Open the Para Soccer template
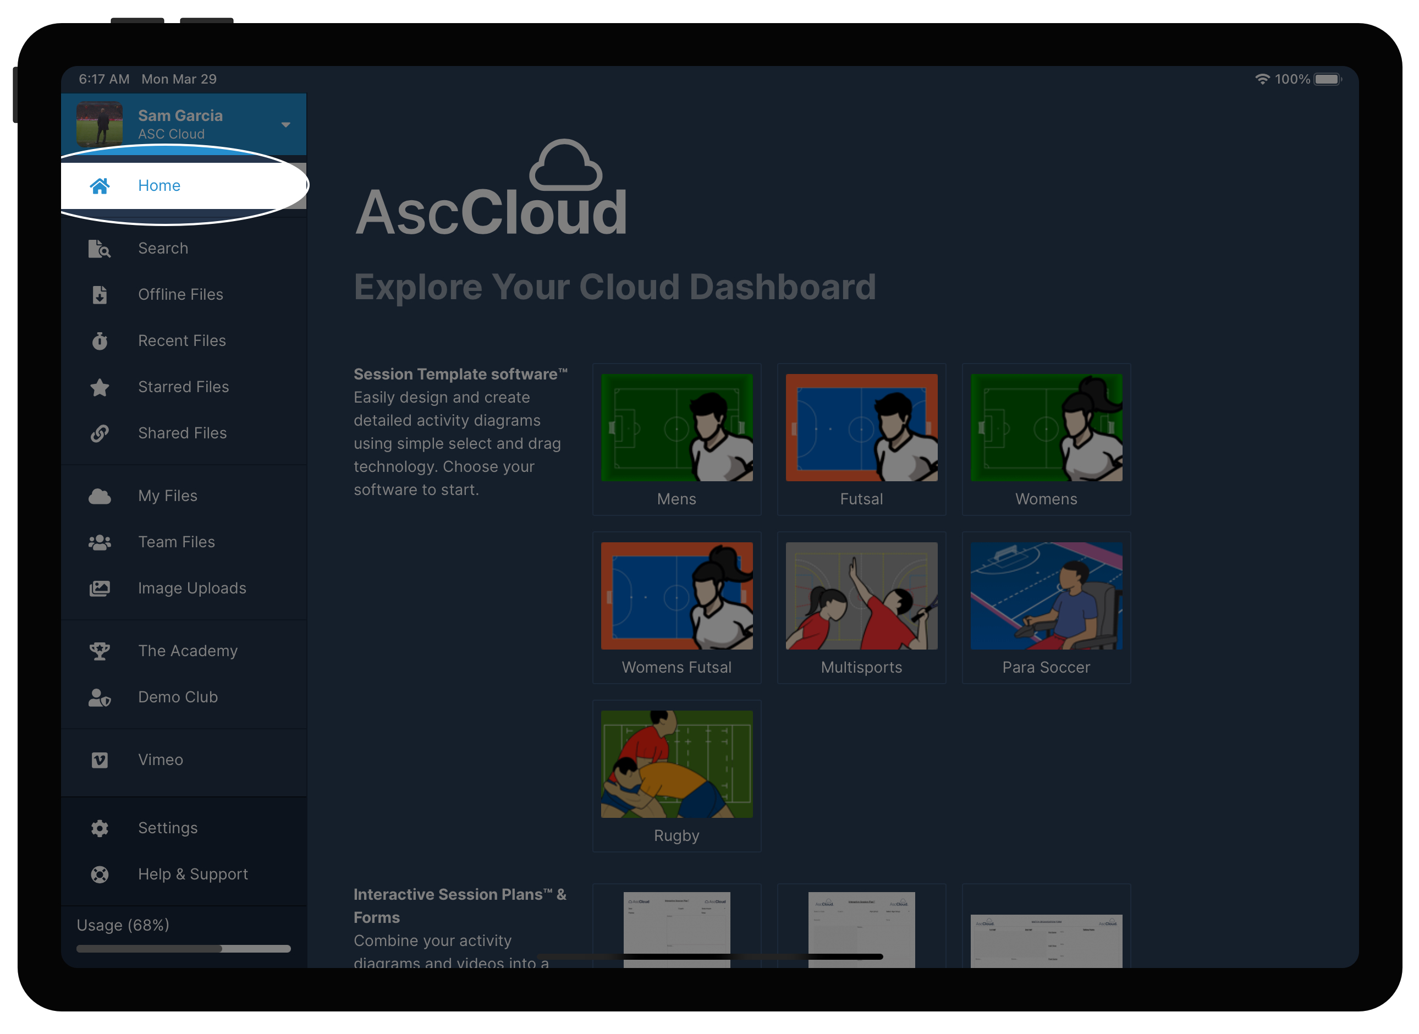1419x1034 pixels. [1046, 608]
